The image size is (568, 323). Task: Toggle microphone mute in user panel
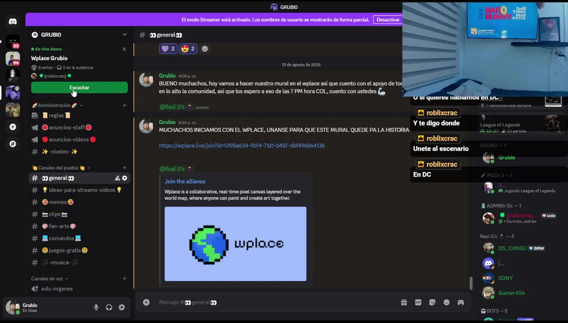96,307
